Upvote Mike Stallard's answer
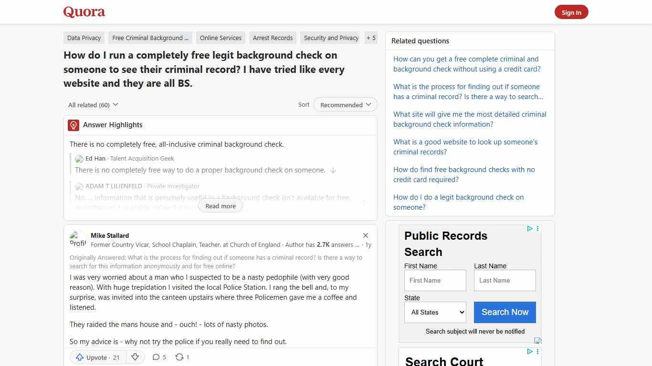 (97, 357)
